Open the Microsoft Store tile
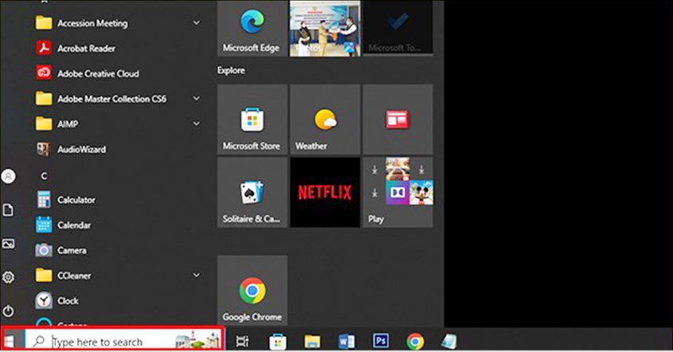The width and height of the screenshot is (673, 352). [x=252, y=119]
